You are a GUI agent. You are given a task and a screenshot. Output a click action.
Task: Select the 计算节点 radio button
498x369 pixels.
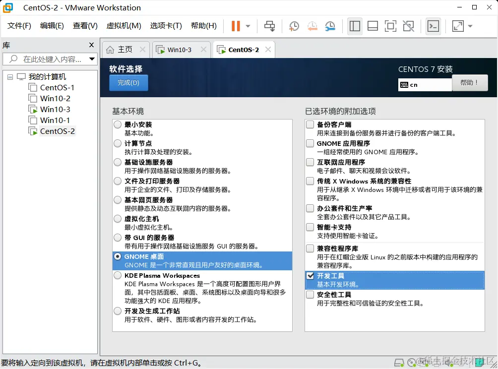coord(118,143)
